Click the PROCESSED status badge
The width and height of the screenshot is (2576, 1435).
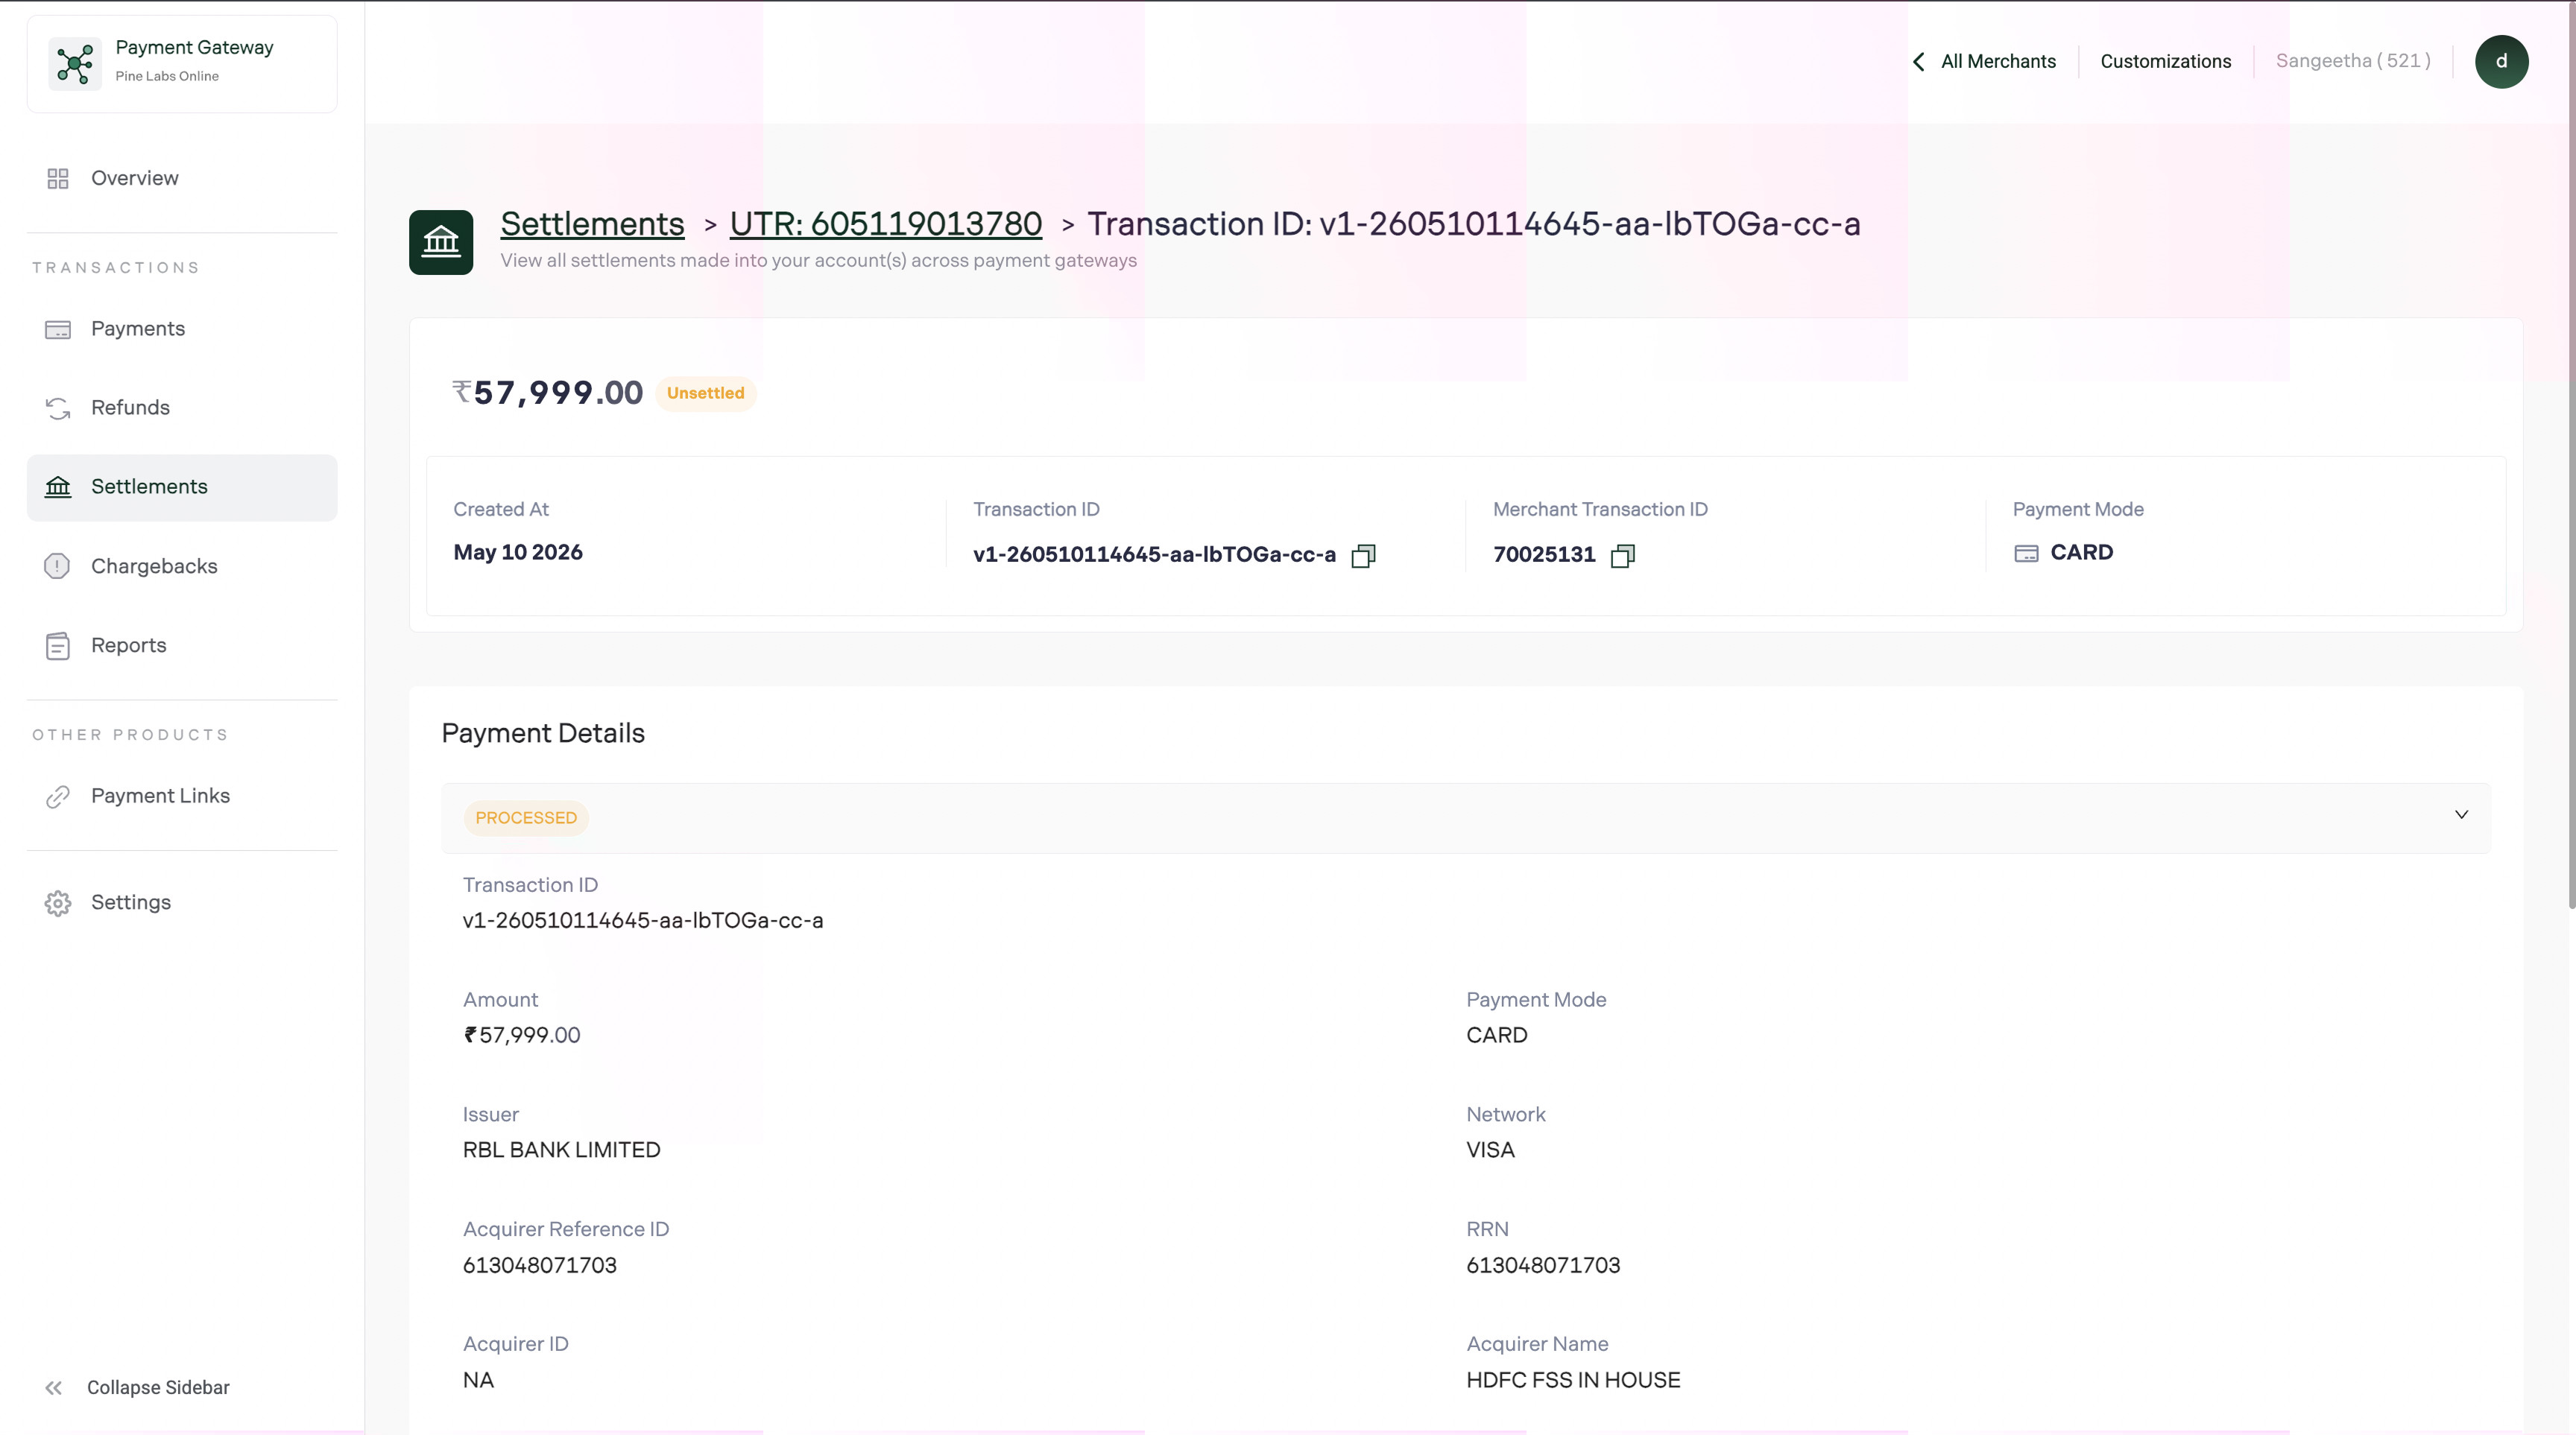[x=526, y=818]
